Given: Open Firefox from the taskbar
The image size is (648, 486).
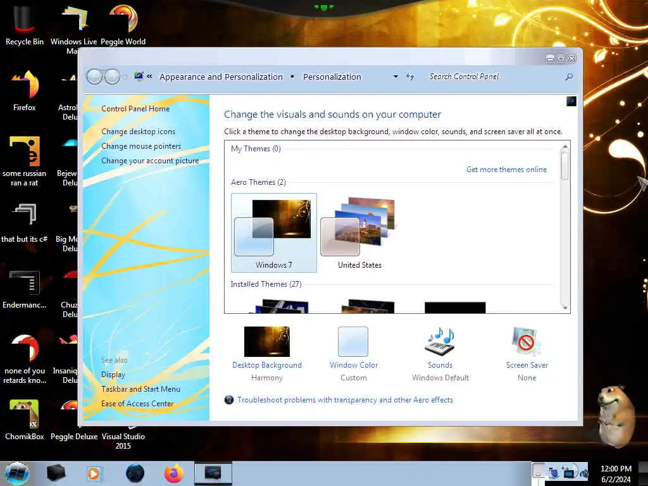Looking at the screenshot, I should [x=174, y=473].
